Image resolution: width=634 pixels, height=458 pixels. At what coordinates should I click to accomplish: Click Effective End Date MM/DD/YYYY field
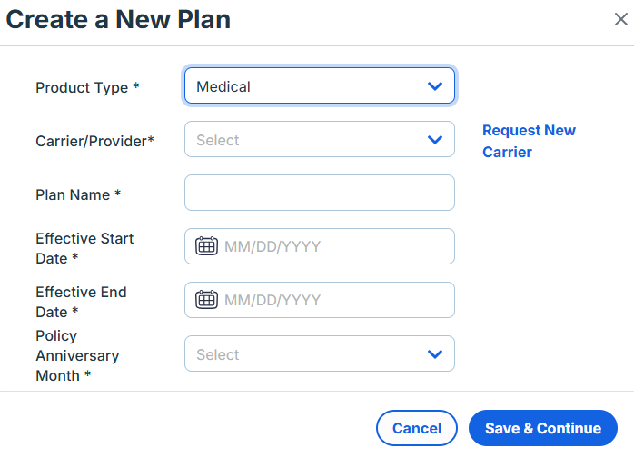coord(320,300)
